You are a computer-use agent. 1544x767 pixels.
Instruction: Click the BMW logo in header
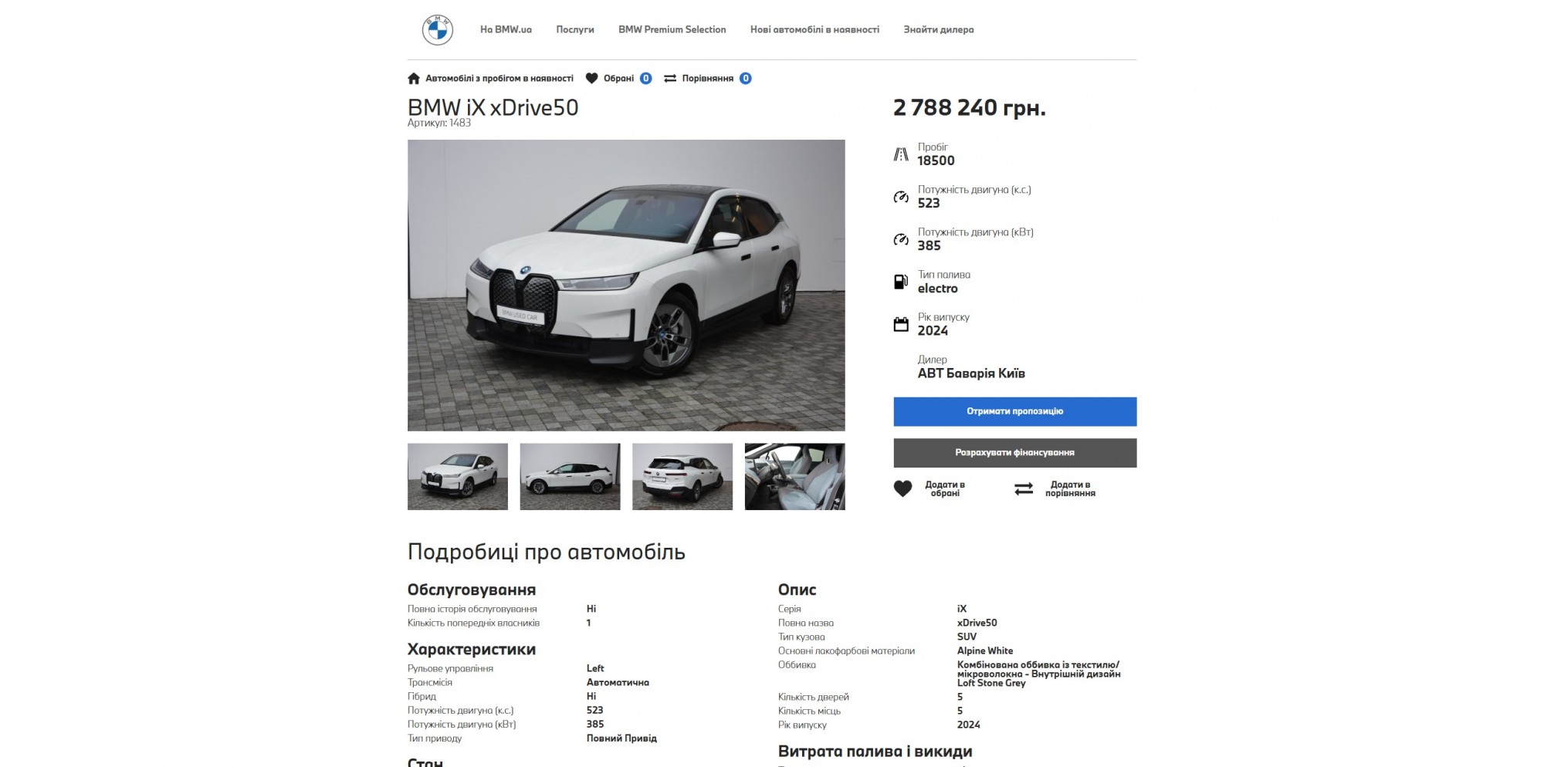pos(437,30)
